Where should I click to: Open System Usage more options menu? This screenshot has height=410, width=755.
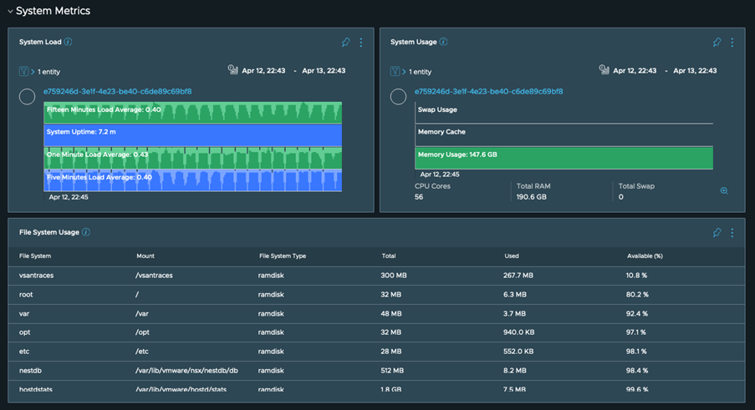(x=732, y=43)
